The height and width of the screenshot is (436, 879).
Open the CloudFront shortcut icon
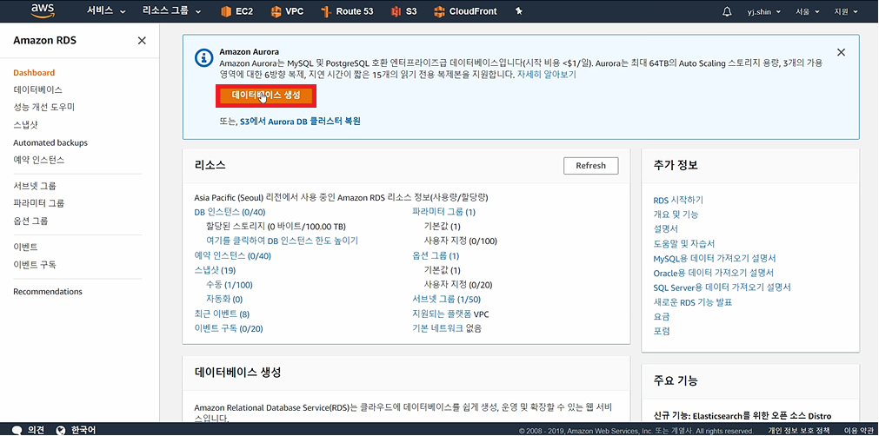[440, 11]
